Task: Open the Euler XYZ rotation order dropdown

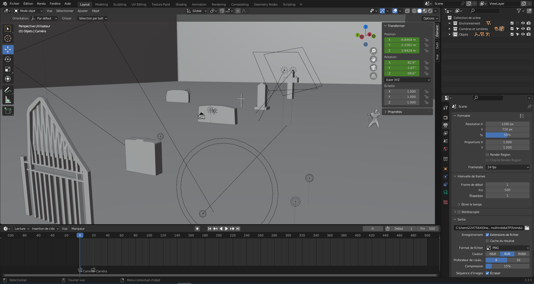Action: pos(407,80)
